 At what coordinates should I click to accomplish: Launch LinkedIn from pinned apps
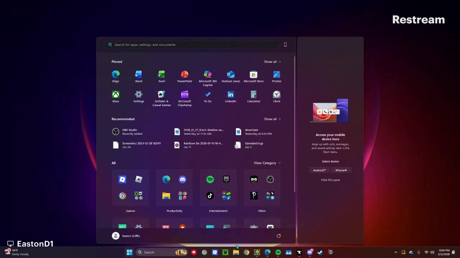231,96
